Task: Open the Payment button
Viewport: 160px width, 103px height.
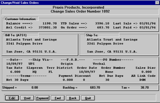Action: point(42,98)
